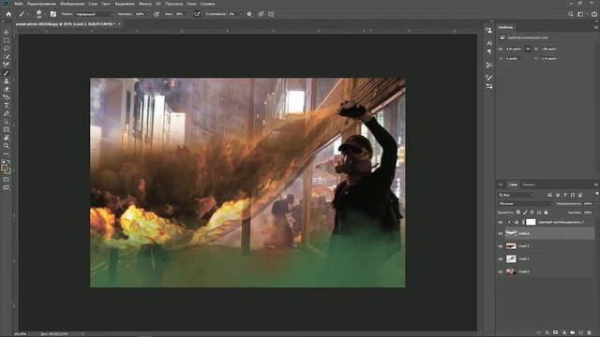Open the brush opacity slider arrow
The height and width of the screenshot is (337, 600).
(x=148, y=14)
